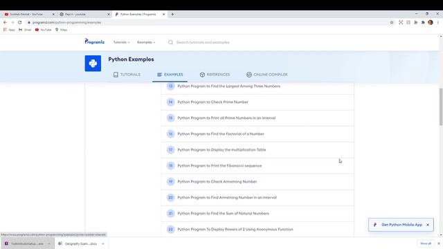443x249 pixels.
Task: Open the Apps bookmark shortcut
Action: 9,30
